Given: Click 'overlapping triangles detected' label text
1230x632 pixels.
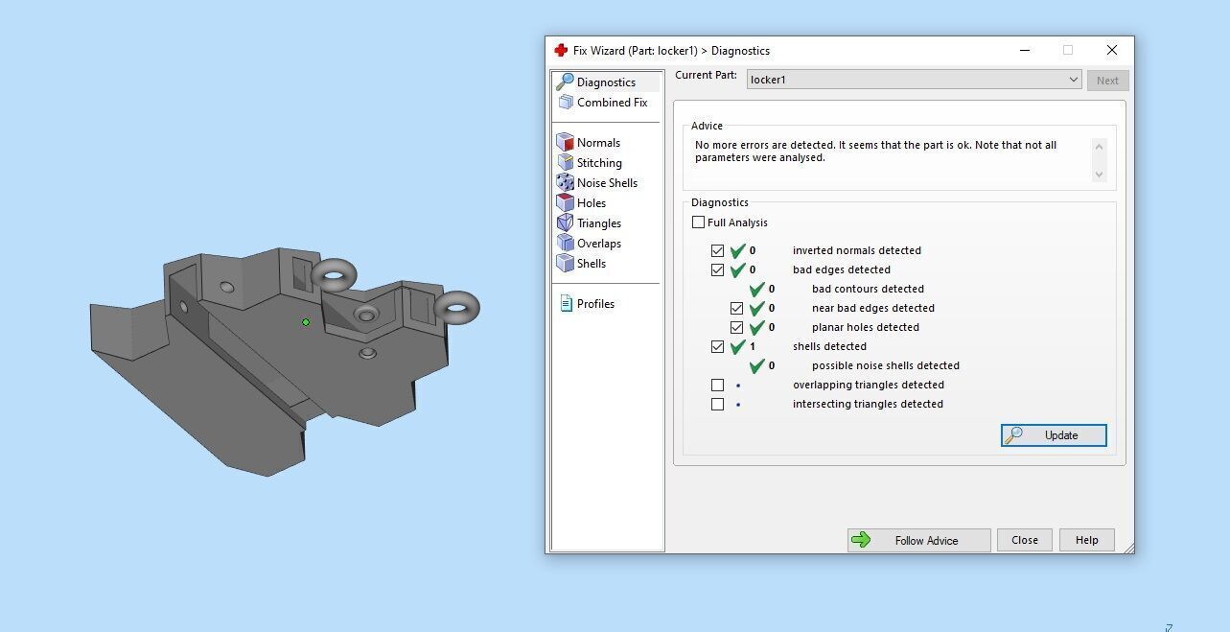Looking at the screenshot, I should (868, 385).
